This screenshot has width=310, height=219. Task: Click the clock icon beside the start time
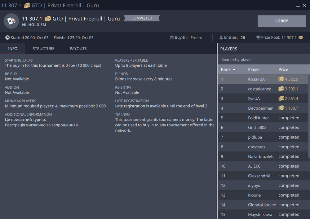coord(7,37)
